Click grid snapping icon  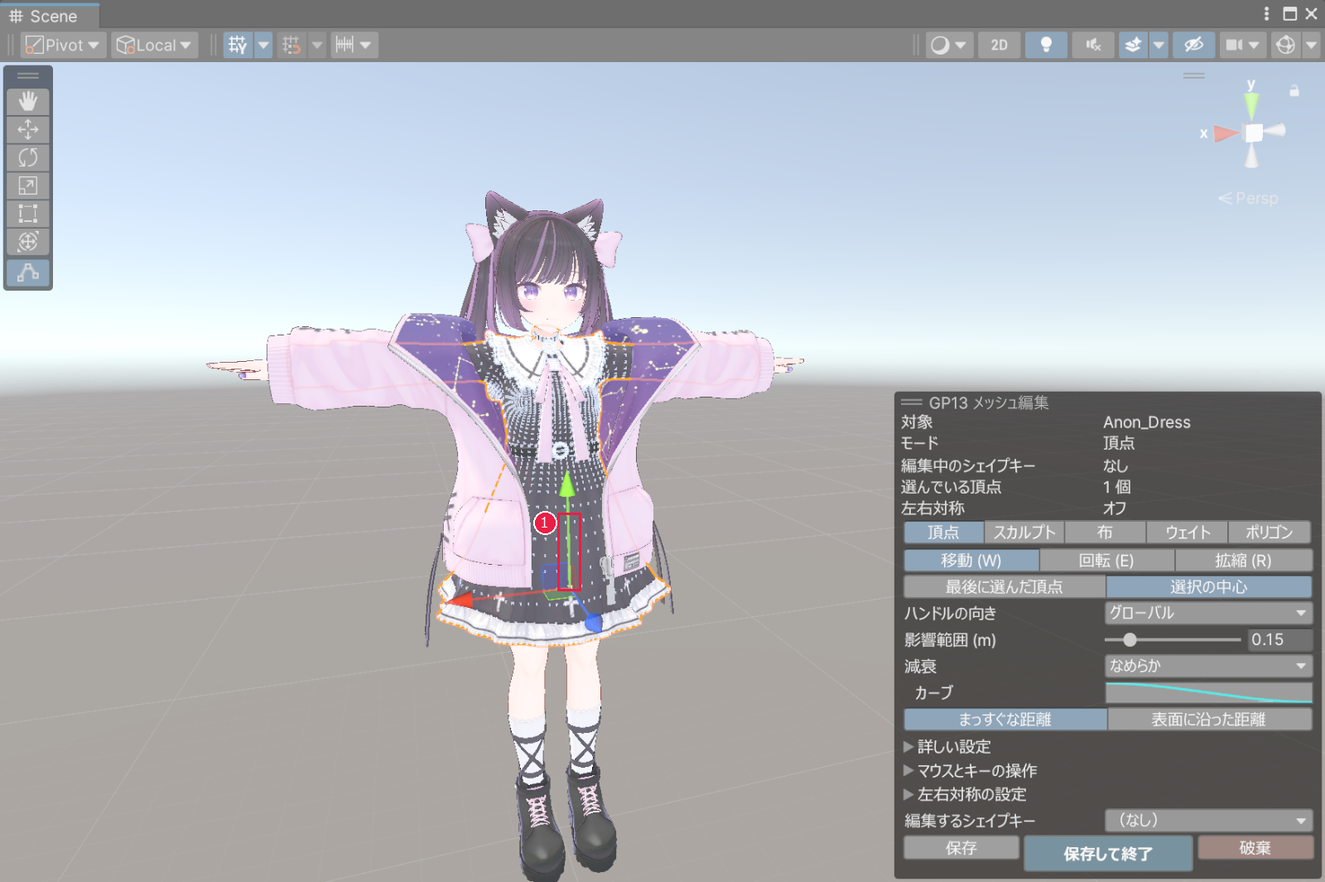[291, 45]
